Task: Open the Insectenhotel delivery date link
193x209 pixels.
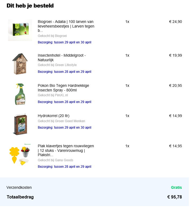Action: point(65,72)
